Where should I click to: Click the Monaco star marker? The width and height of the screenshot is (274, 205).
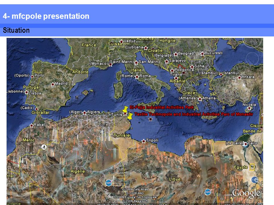point(110,65)
